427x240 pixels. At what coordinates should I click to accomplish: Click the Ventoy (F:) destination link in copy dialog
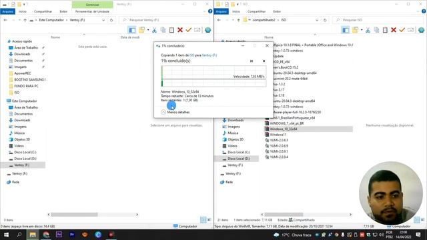click(x=209, y=55)
